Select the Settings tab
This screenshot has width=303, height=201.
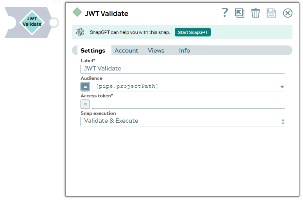93,51
